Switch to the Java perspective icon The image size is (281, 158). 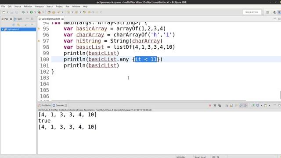tap(275, 12)
